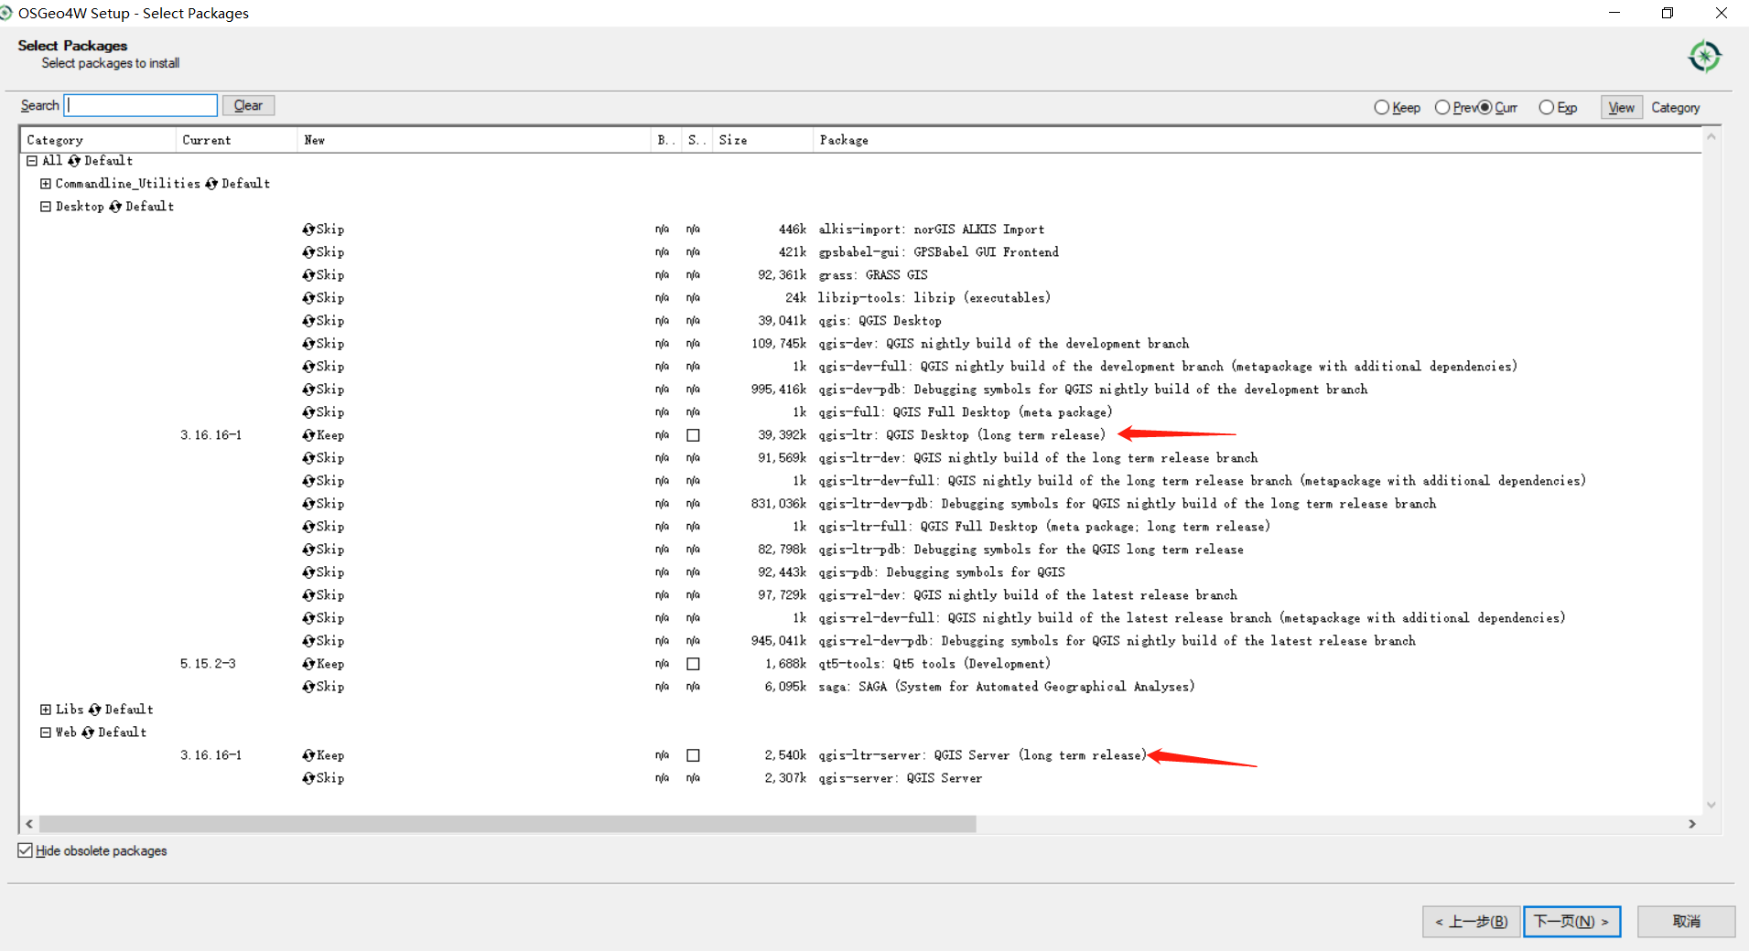The width and height of the screenshot is (1749, 951).
Task: Cycle action icon for saga package
Action: [x=308, y=687]
